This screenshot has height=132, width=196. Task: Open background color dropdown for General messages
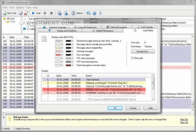click(62, 41)
